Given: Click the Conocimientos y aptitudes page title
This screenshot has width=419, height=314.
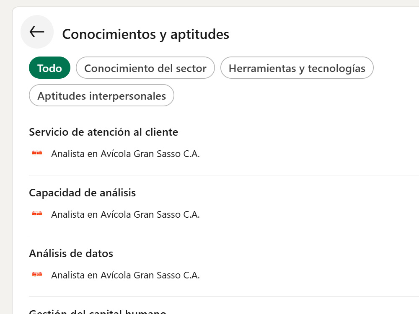Looking at the screenshot, I should tap(146, 34).
